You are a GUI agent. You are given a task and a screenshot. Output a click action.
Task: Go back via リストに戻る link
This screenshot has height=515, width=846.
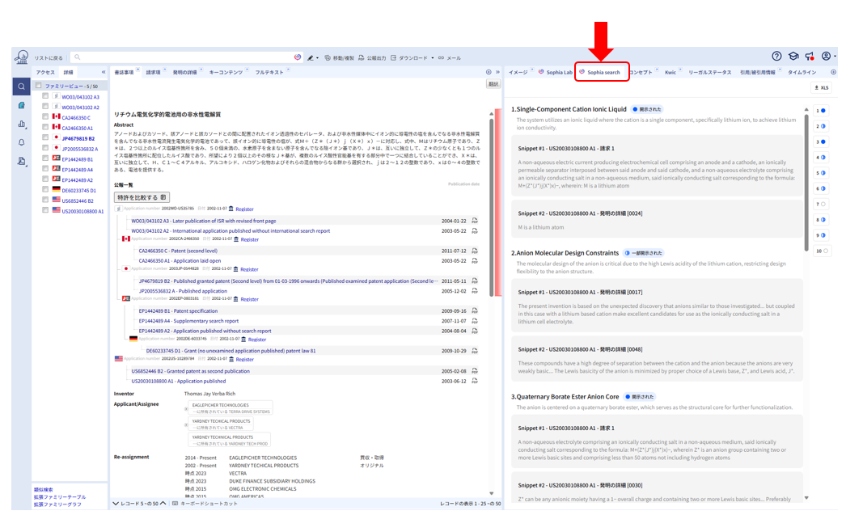click(x=48, y=57)
